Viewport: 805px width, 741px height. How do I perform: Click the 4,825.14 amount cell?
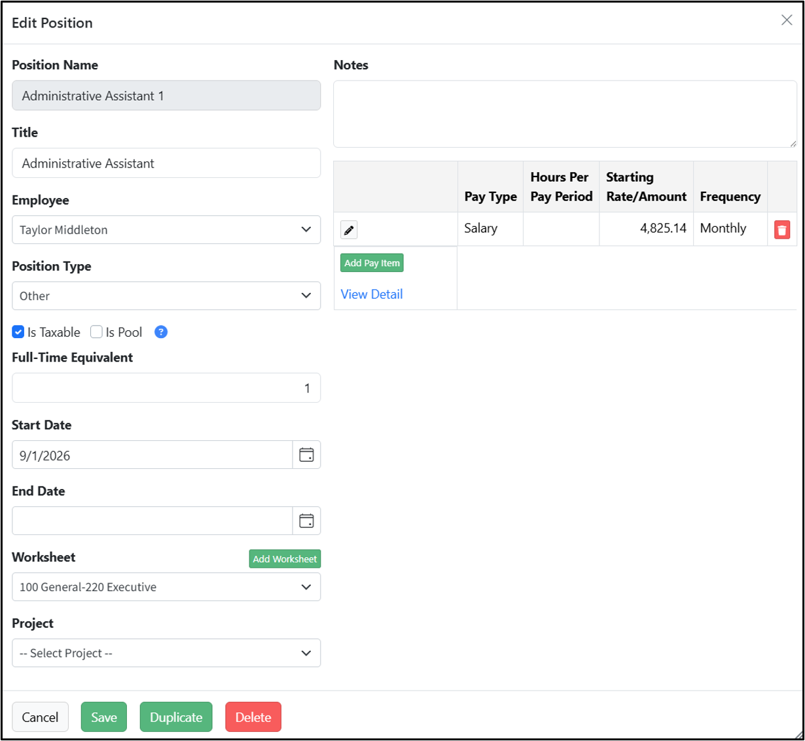tap(646, 229)
